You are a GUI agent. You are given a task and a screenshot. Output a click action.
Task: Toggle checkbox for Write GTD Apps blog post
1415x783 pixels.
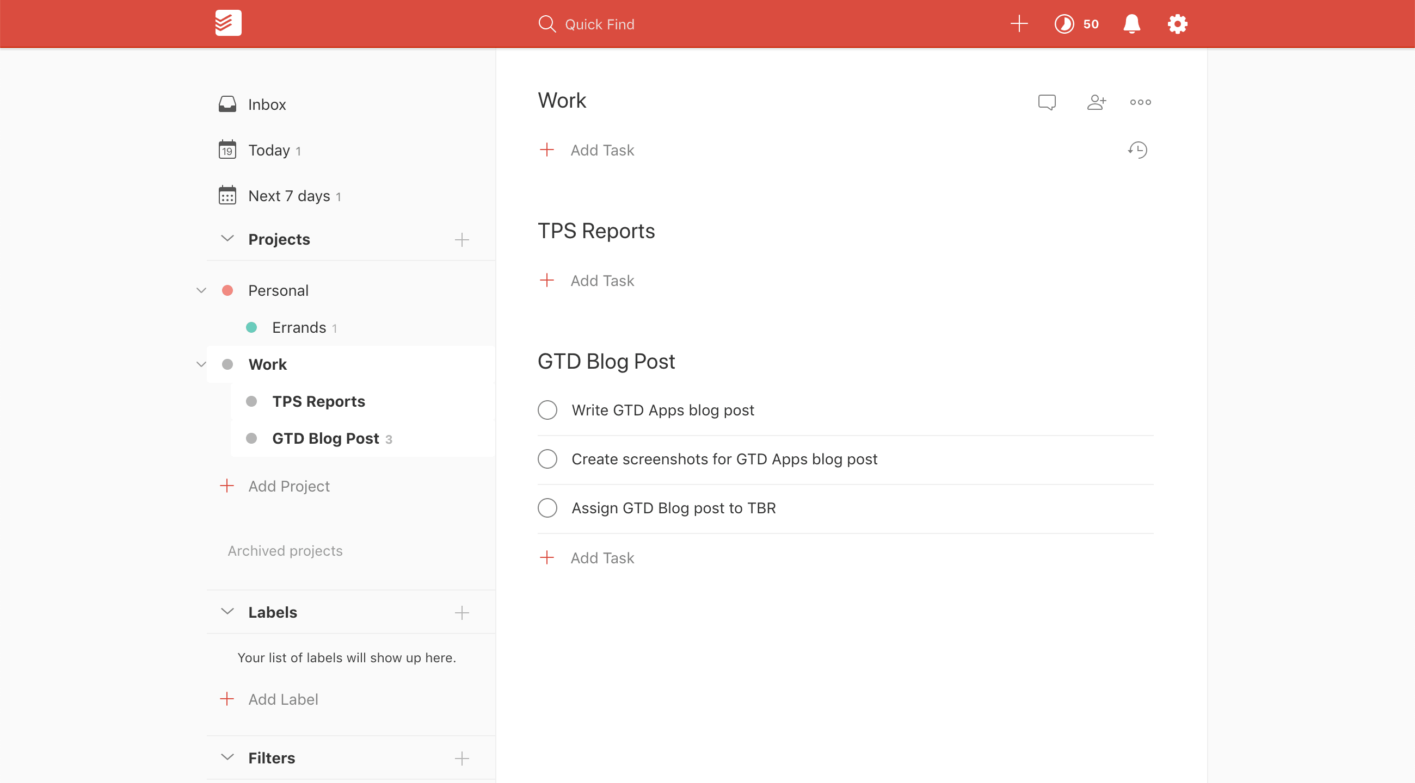547,410
